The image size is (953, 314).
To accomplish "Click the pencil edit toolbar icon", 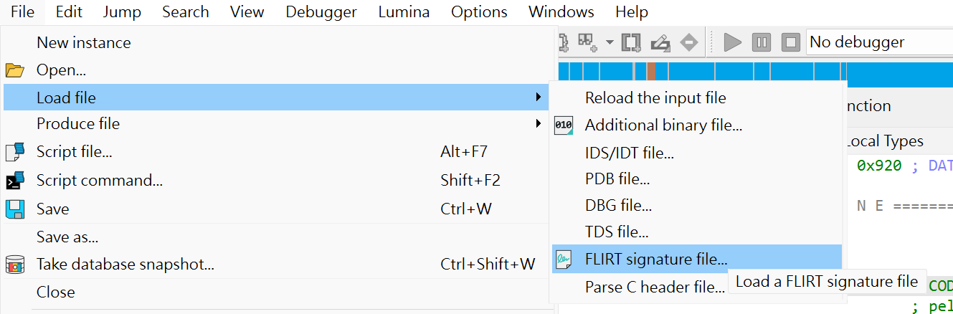I will coord(660,42).
